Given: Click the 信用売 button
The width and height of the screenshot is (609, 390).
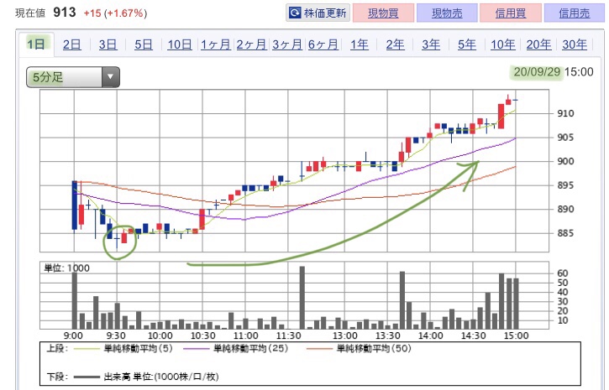Looking at the screenshot, I should 575,13.
